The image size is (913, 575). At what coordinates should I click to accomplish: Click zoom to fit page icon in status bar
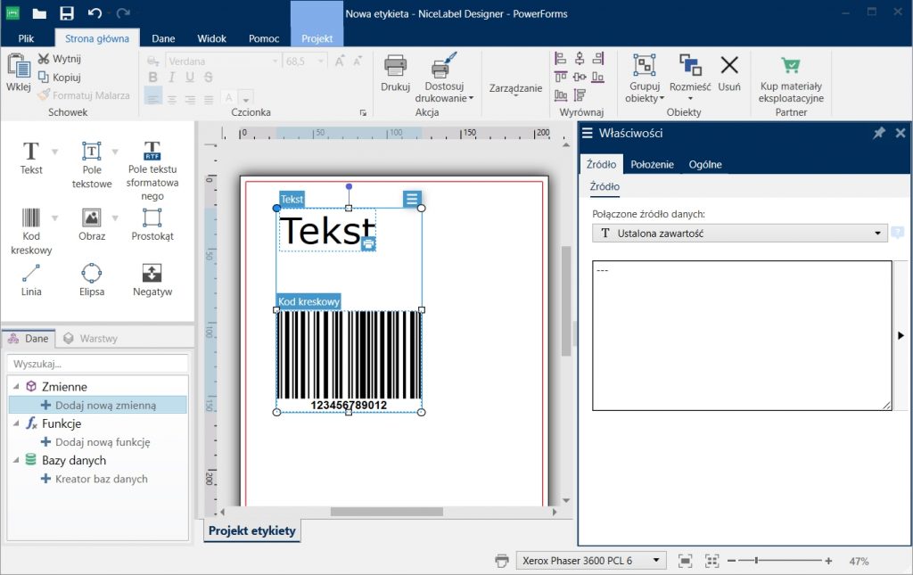tap(686, 561)
